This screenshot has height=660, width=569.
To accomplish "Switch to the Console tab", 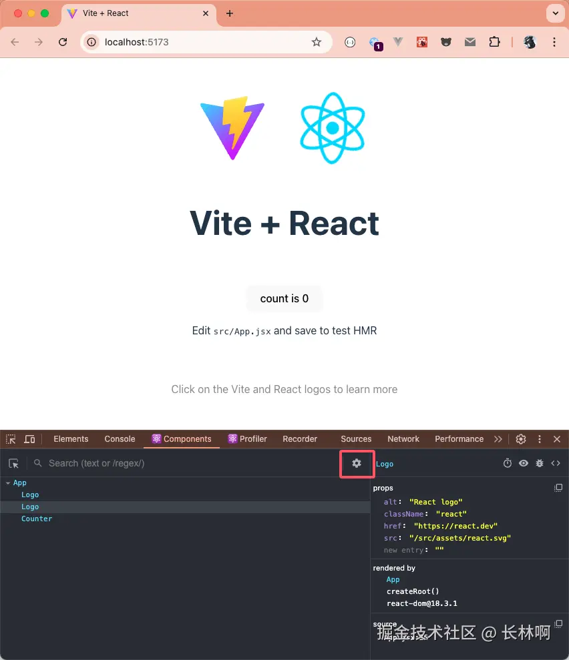I will [x=120, y=439].
